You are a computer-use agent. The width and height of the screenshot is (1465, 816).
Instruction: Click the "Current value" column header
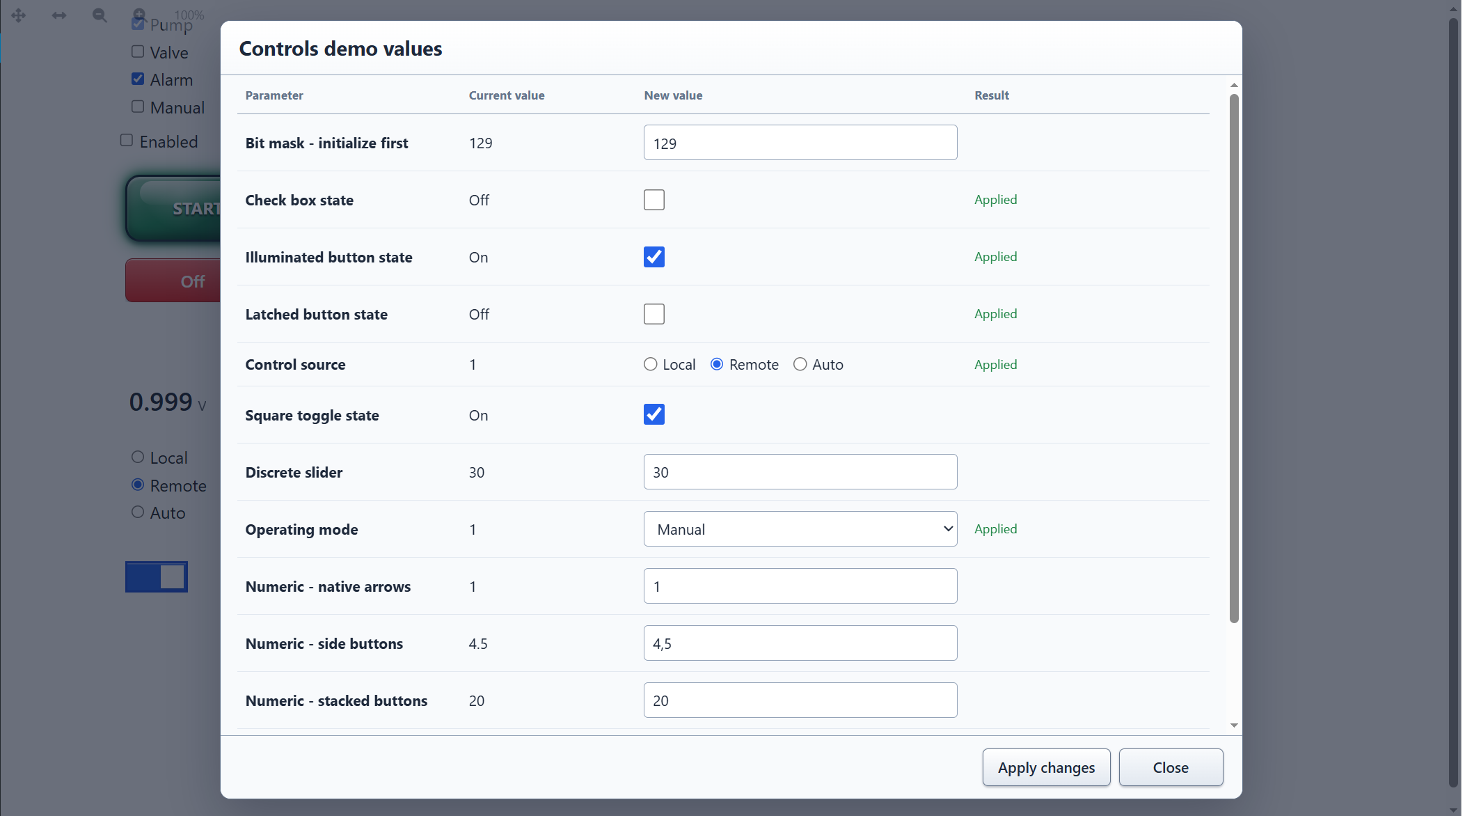[507, 95]
